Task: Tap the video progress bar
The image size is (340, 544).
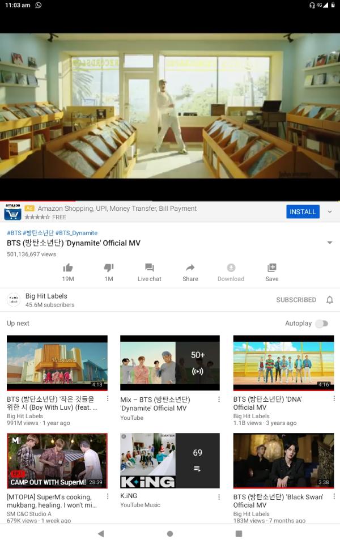Action: 170,201
